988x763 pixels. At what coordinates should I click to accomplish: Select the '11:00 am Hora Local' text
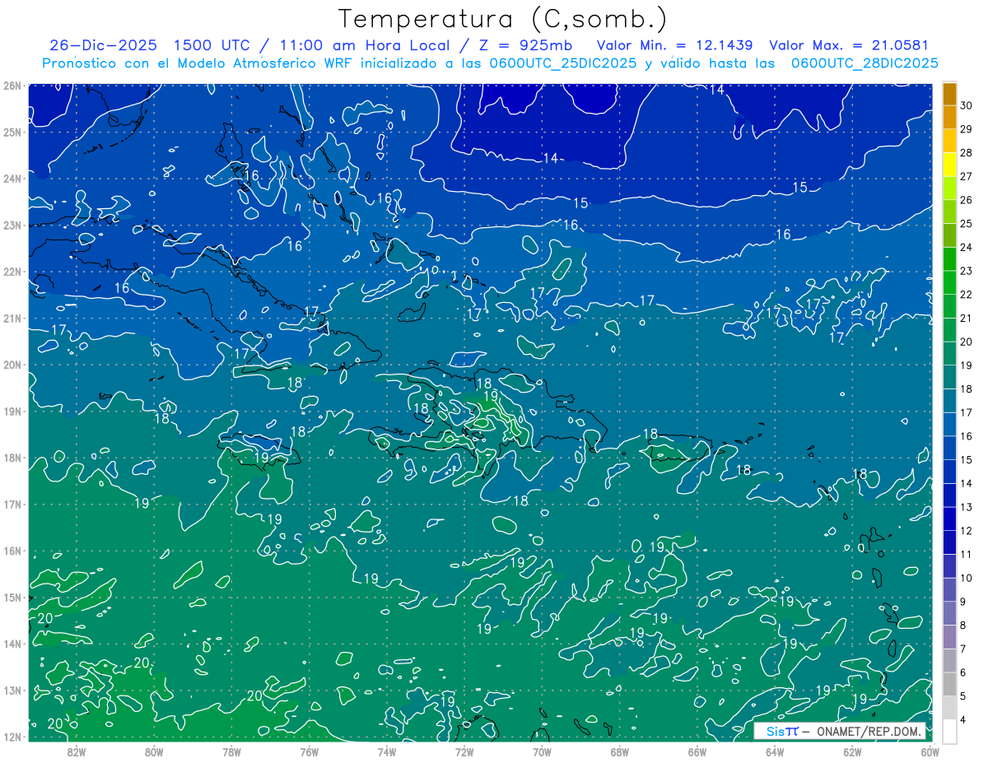(x=366, y=45)
